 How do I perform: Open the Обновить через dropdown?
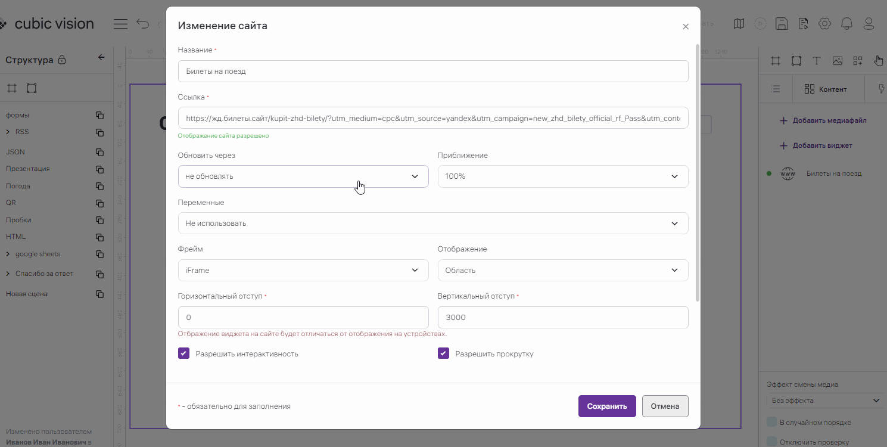tap(303, 176)
